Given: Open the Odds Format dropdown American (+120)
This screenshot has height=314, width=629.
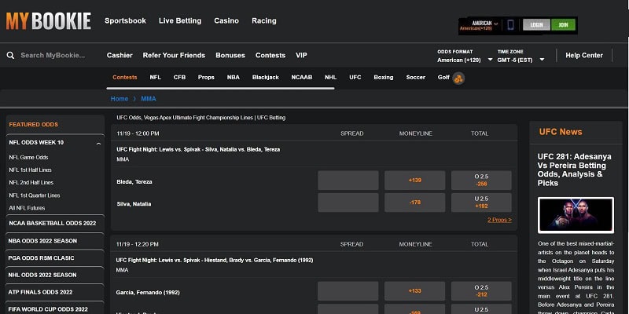Looking at the screenshot, I should [x=465, y=60].
